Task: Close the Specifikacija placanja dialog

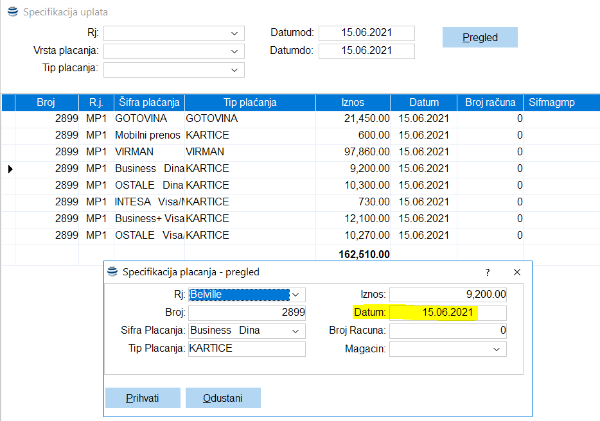Action: point(517,272)
